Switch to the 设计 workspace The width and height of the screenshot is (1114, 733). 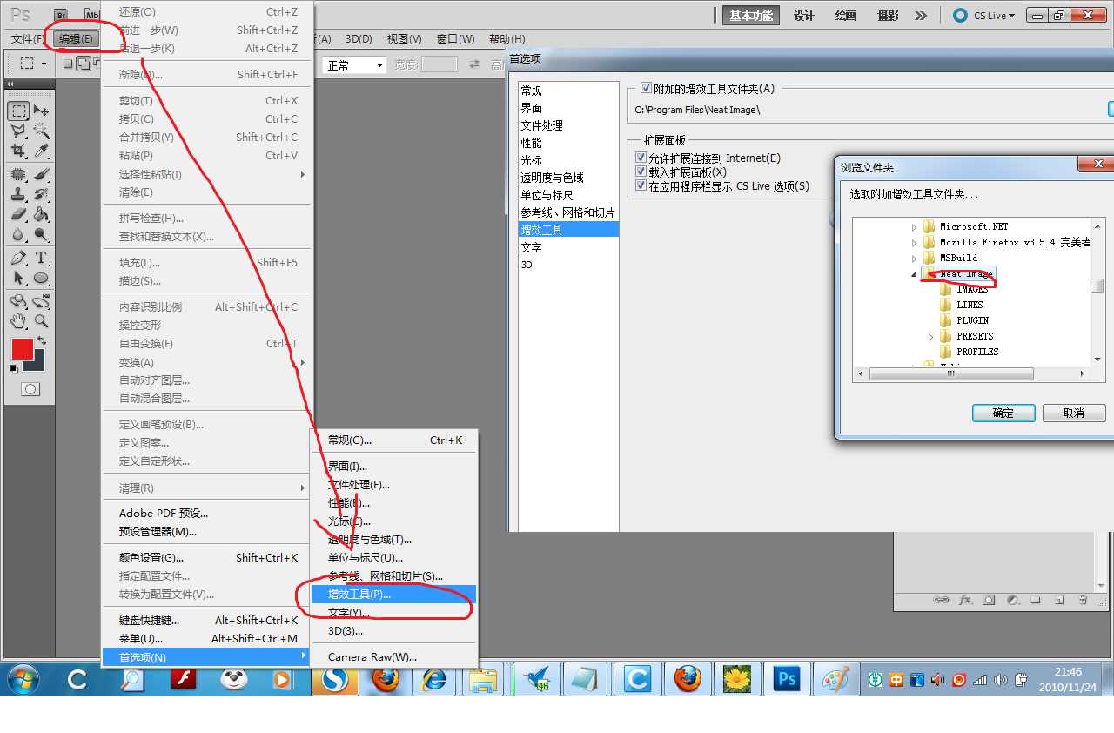[804, 16]
